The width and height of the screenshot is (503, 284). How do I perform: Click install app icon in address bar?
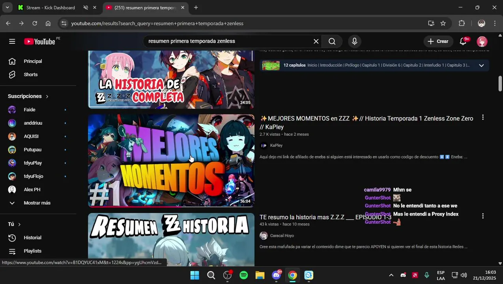coord(431,23)
